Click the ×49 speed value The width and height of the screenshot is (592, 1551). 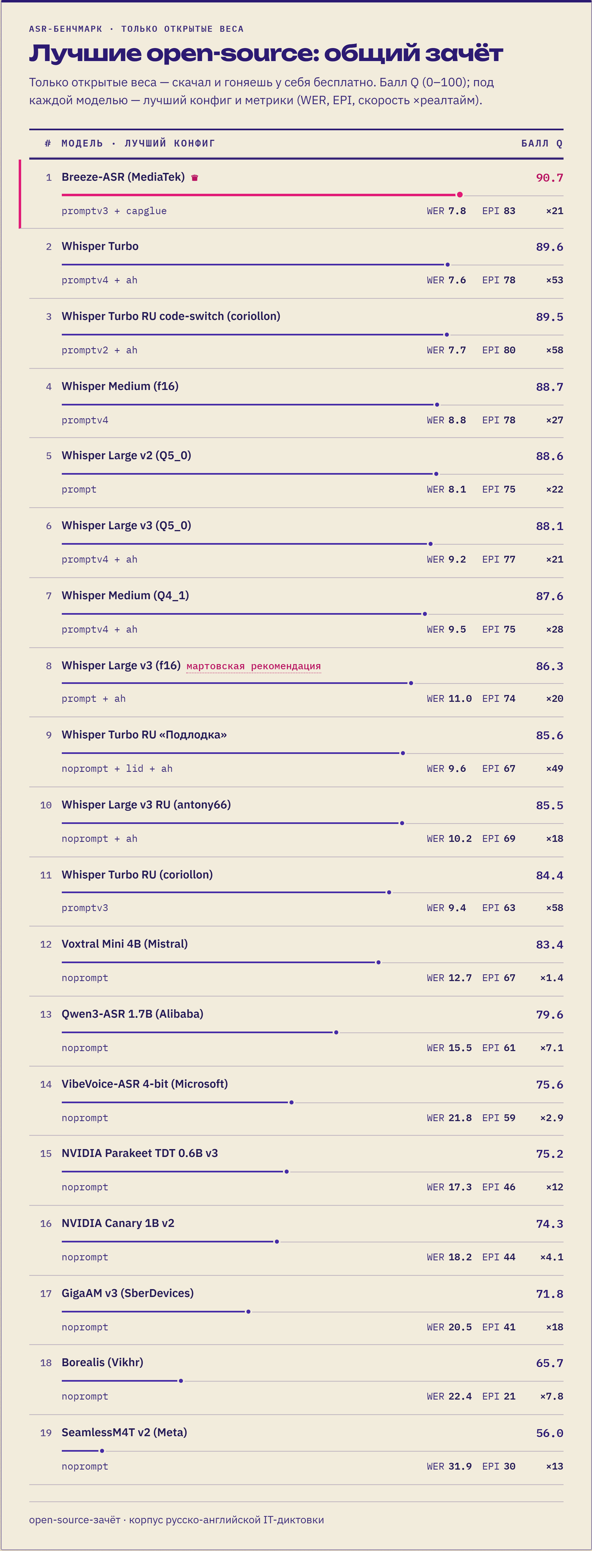[555, 768]
